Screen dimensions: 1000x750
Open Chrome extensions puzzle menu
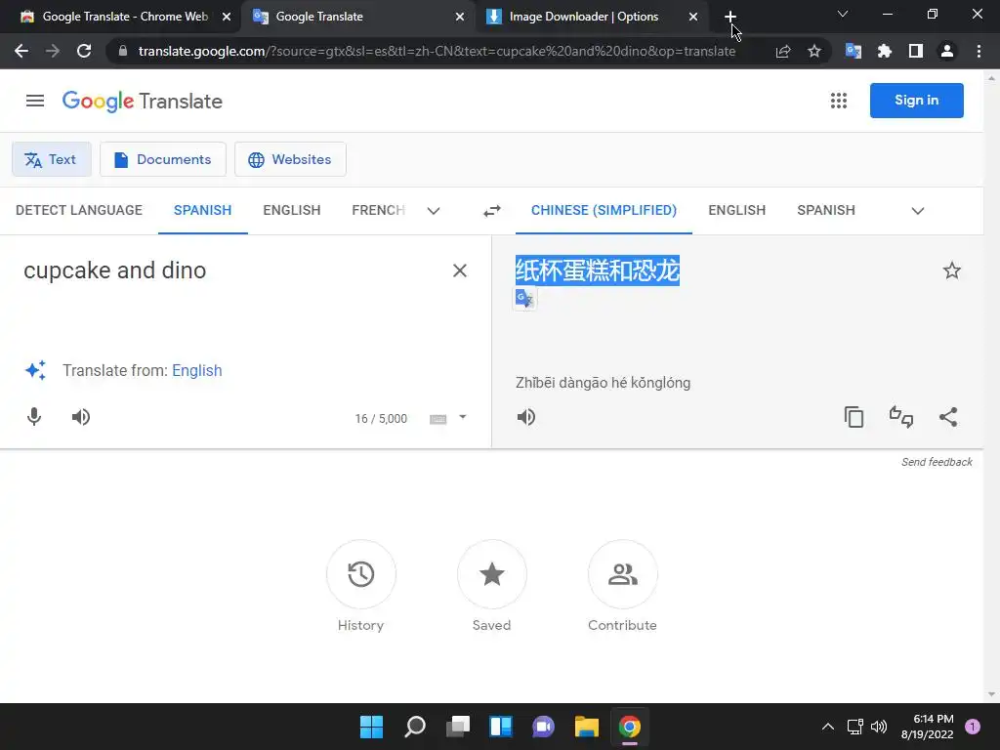(885, 51)
